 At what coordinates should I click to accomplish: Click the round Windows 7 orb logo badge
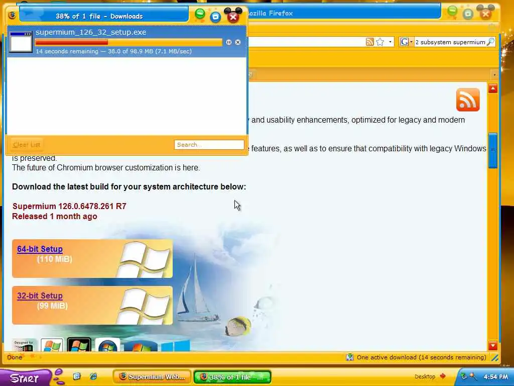(x=107, y=345)
